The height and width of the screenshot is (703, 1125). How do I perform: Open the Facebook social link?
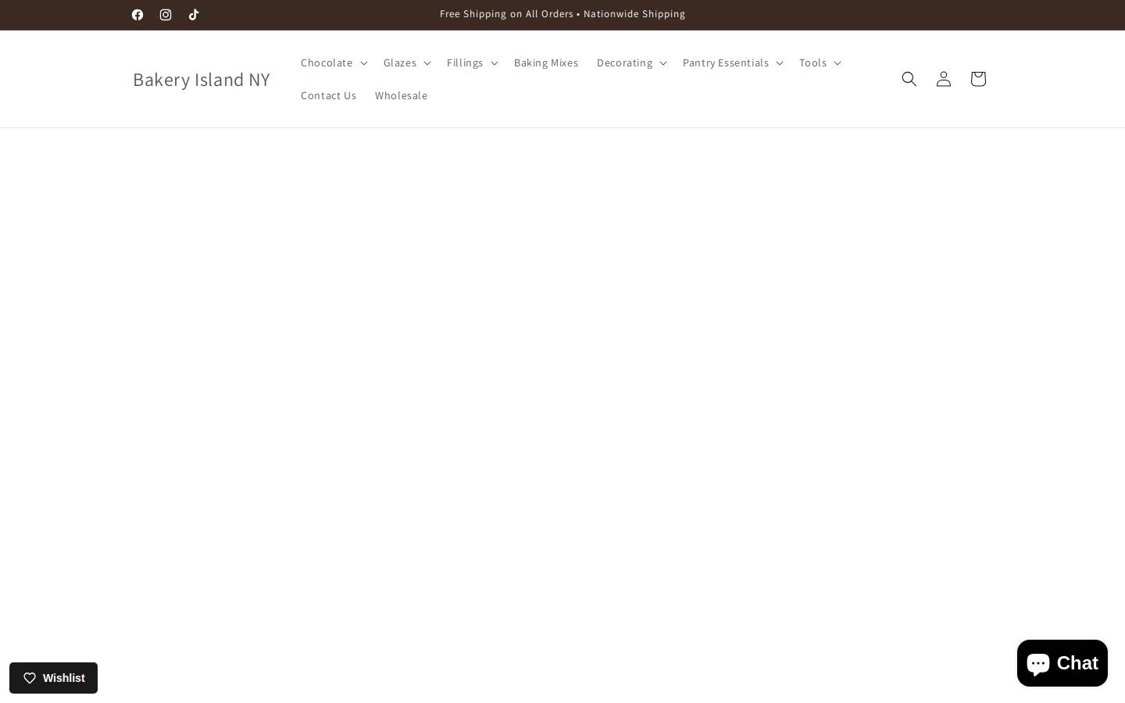(137, 15)
